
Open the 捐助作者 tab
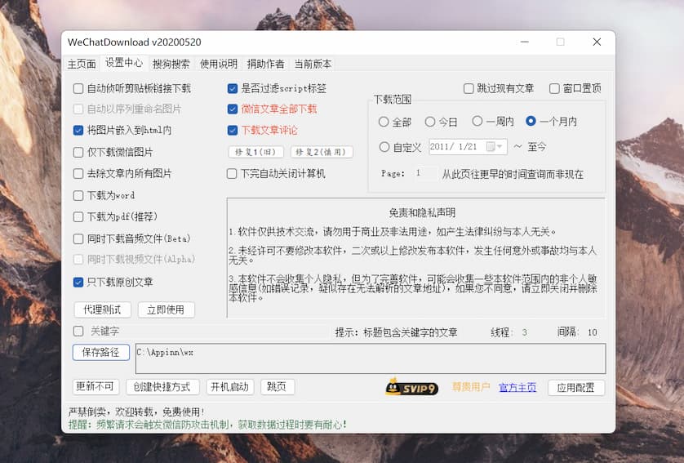click(265, 65)
